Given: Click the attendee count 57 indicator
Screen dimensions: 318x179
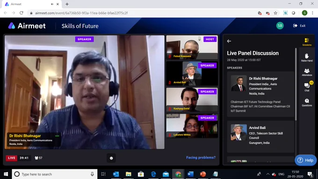Looking at the screenshot, I should click(x=38, y=158).
